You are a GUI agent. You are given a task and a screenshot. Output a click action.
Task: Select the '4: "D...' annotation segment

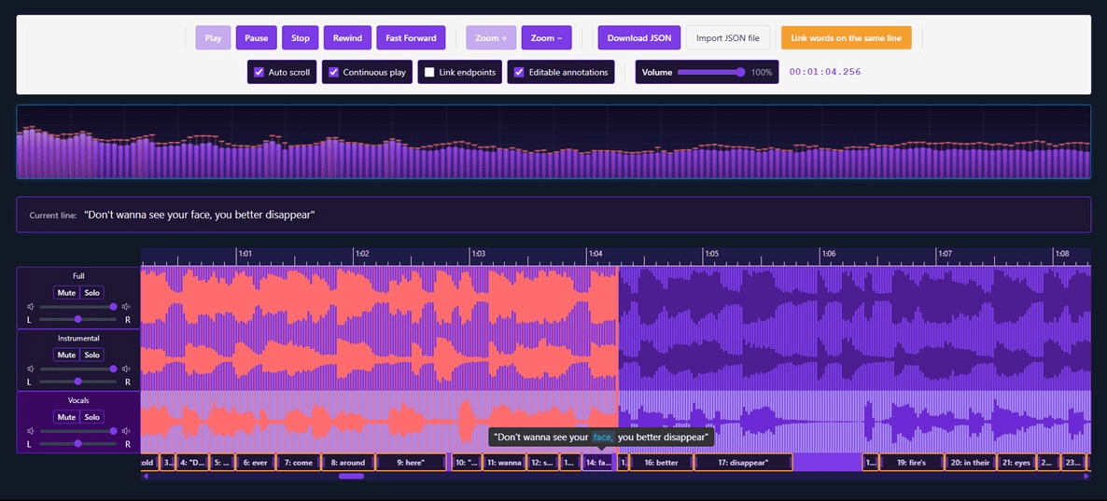[192, 463]
